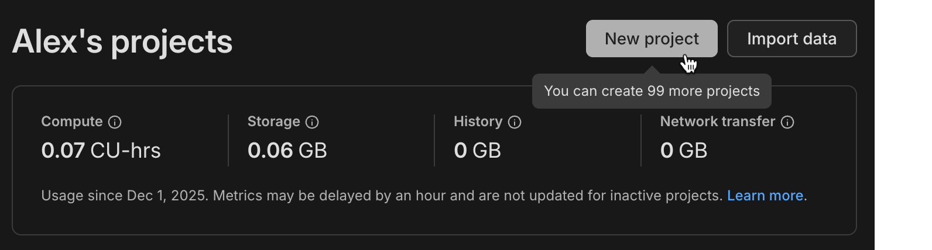The image size is (932, 250).
Task: Click the 0.06 GB storage value
Action: click(287, 151)
